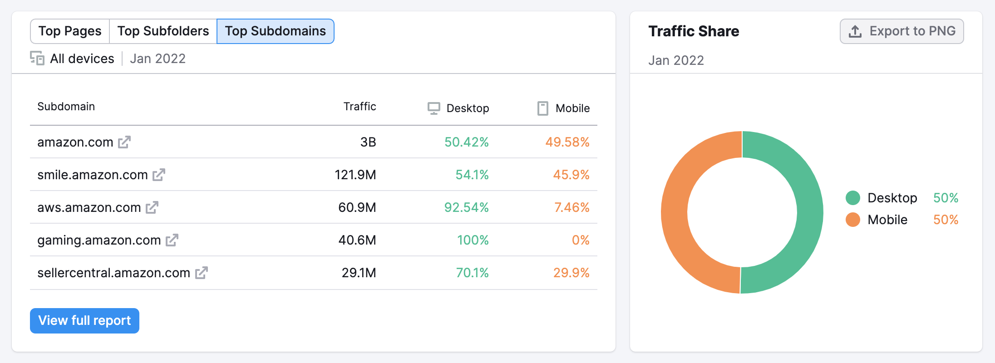Open aws.amazon.com external link icon
The height and width of the screenshot is (363, 995).
click(152, 207)
